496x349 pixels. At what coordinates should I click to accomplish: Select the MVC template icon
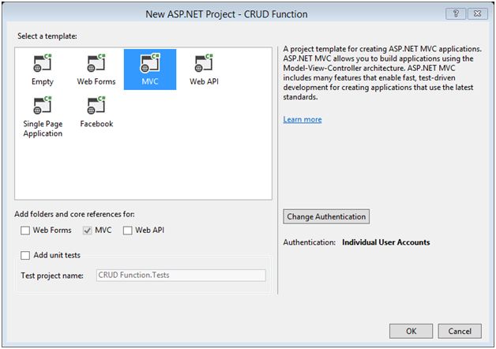pos(150,63)
